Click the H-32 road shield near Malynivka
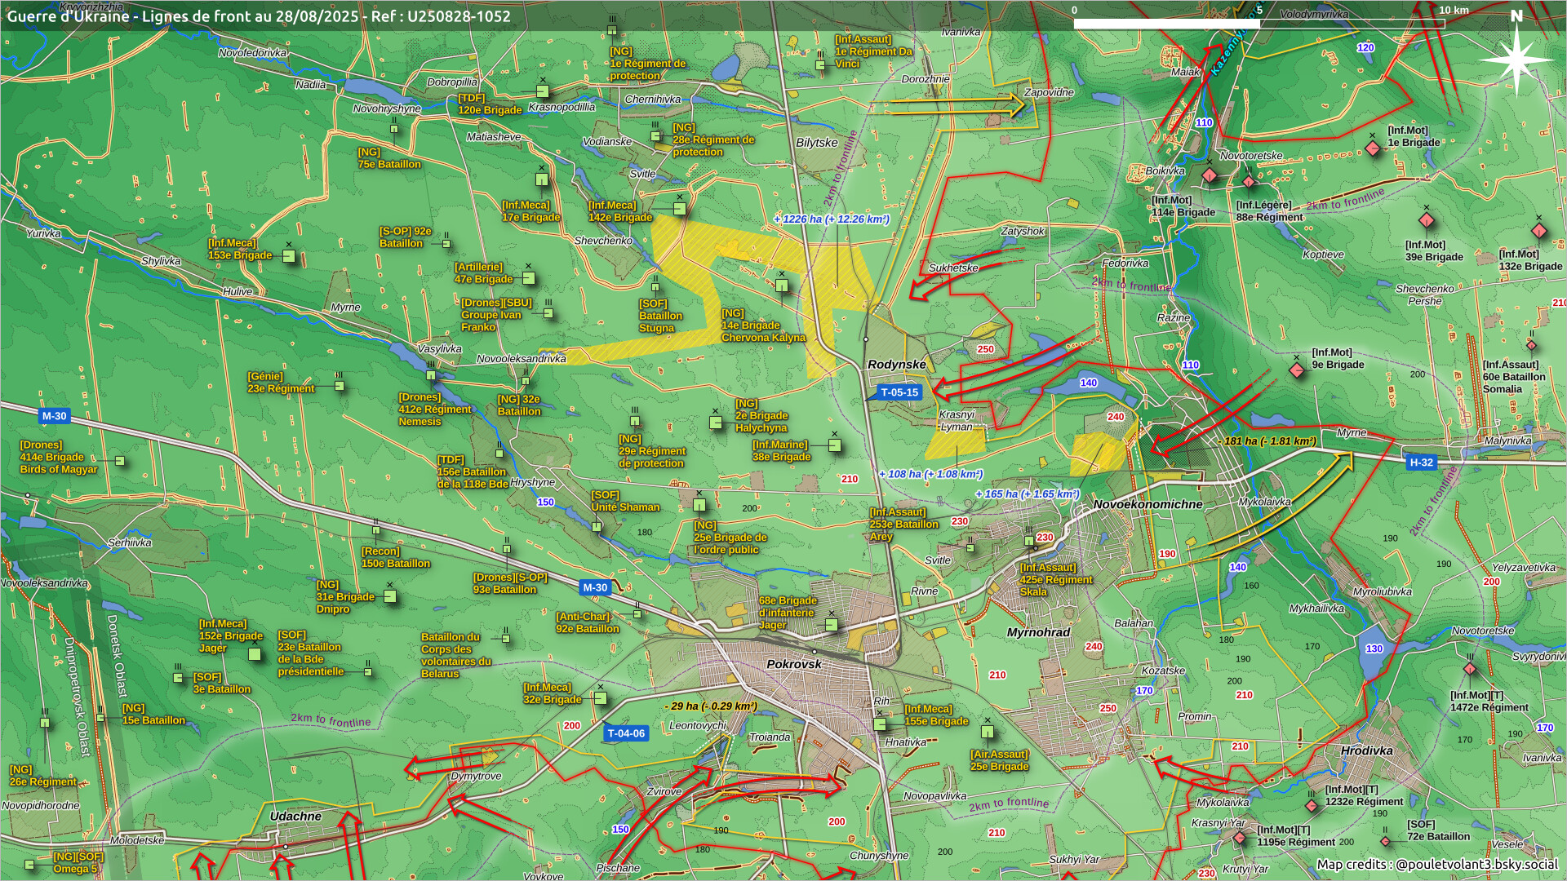1567x881 pixels. [1421, 463]
